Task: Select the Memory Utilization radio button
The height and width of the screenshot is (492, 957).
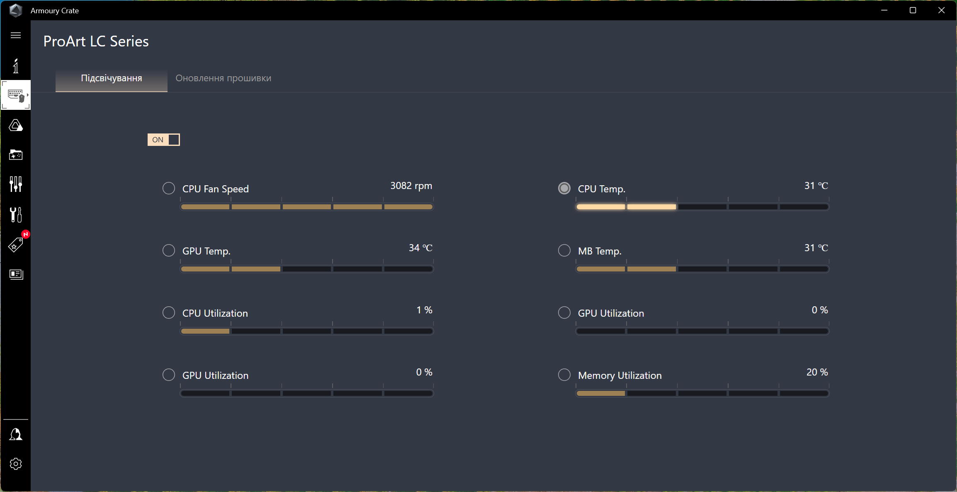Action: pyautogui.click(x=564, y=375)
